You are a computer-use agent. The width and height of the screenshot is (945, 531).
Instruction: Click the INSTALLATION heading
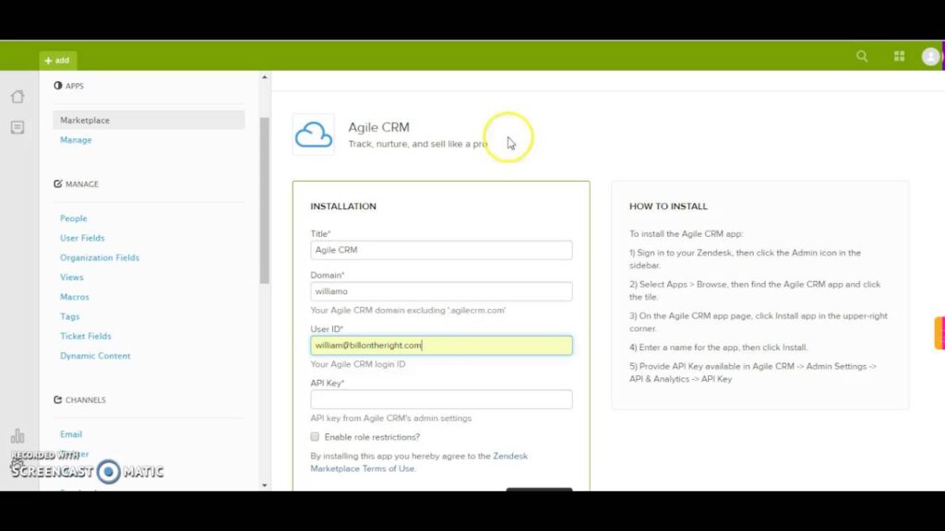click(x=343, y=206)
